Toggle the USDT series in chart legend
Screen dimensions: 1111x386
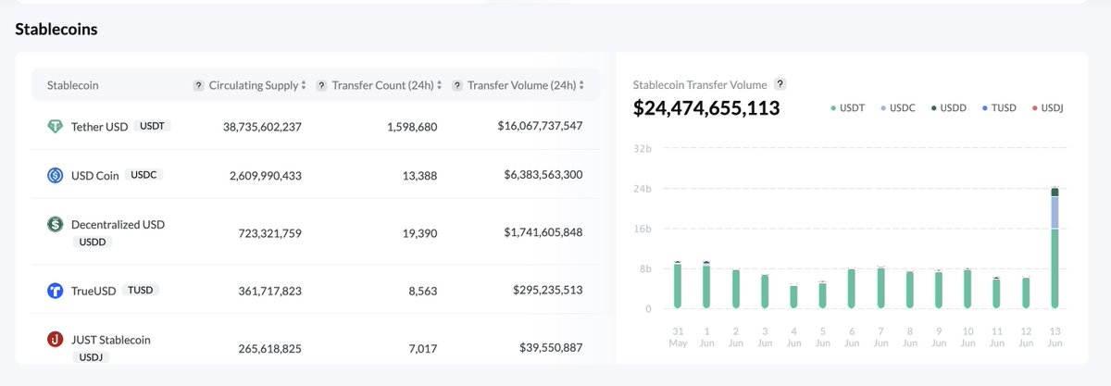pos(847,108)
